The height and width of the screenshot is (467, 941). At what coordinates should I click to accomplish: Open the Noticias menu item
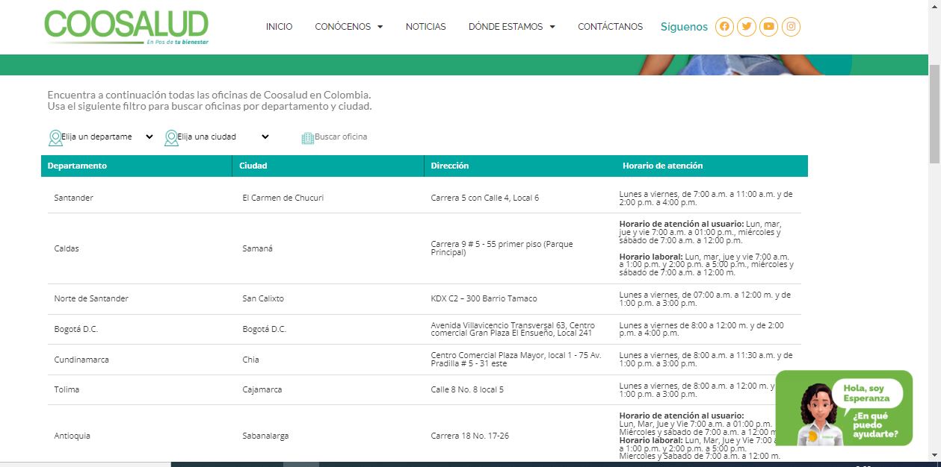(425, 27)
